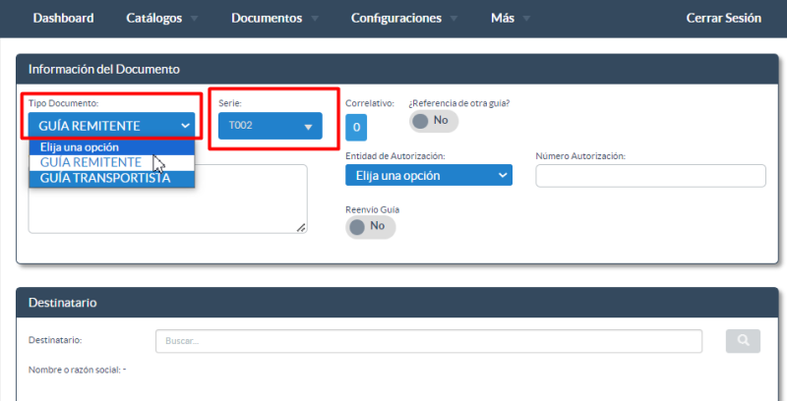
Task: Open the Entidad de Autorización dropdown
Action: (428, 176)
